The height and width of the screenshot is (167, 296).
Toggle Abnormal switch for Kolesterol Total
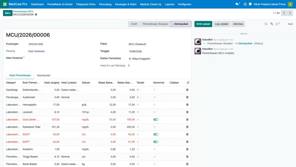(156, 127)
